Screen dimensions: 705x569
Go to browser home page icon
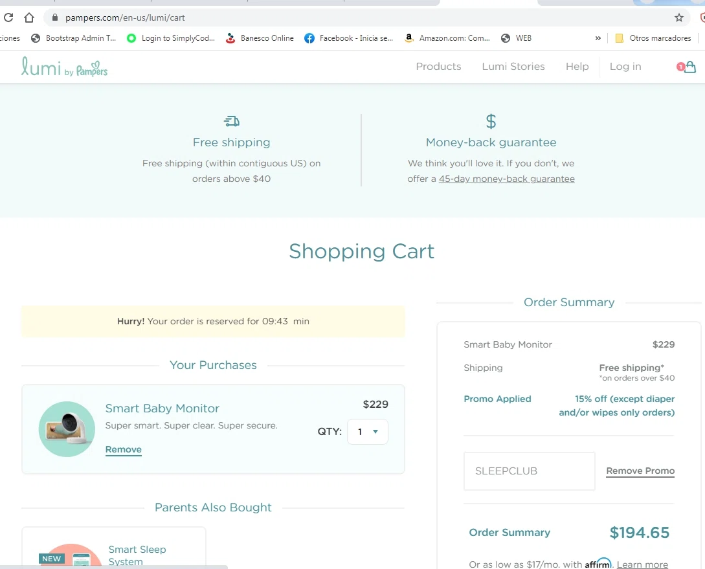pyautogui.click(x=29, y=17)
